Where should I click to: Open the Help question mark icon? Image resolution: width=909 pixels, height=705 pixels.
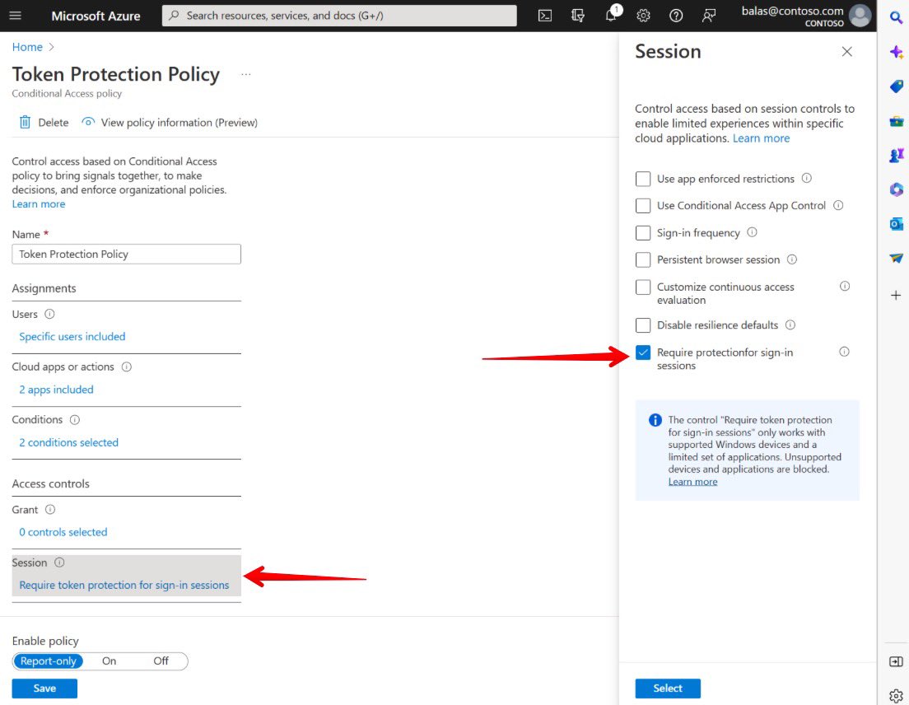(x=676, y=15)
